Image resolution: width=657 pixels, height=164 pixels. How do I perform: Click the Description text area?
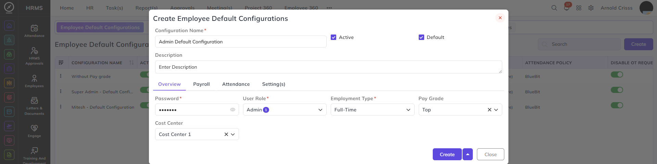pos(329,67)
